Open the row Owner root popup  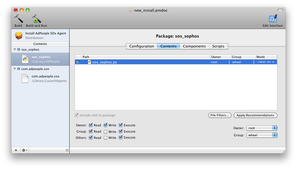[x=221, y=62]
